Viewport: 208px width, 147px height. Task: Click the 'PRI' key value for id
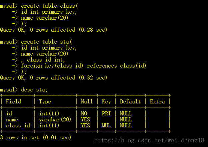pos(106,113)
